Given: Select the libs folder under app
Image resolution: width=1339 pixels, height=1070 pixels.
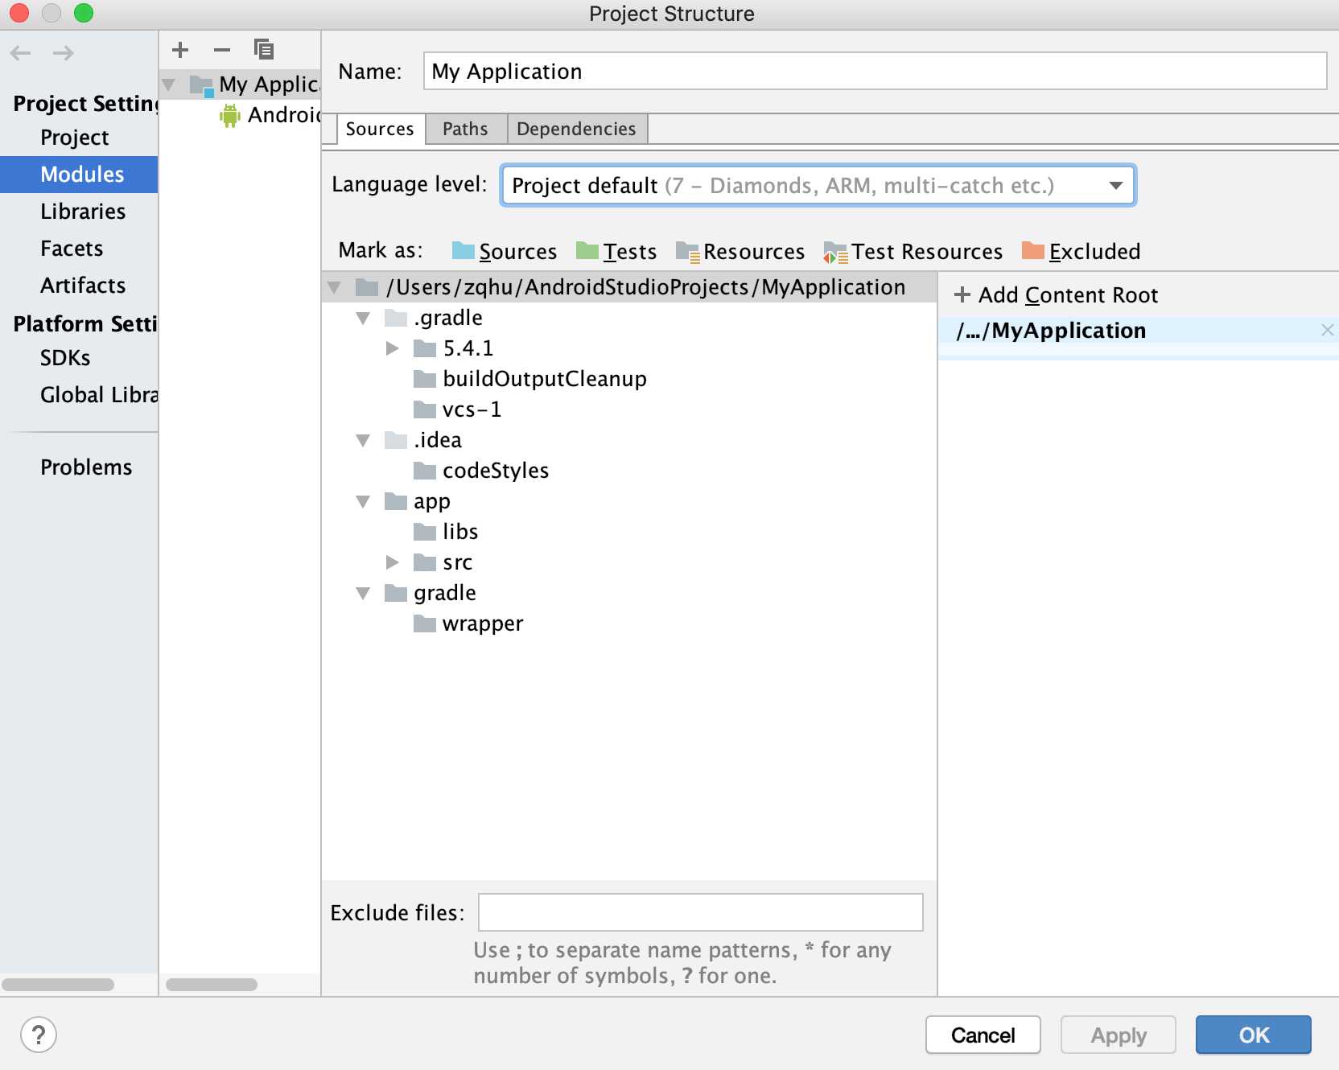Looking at the screenshot, I should coord(445,532).
